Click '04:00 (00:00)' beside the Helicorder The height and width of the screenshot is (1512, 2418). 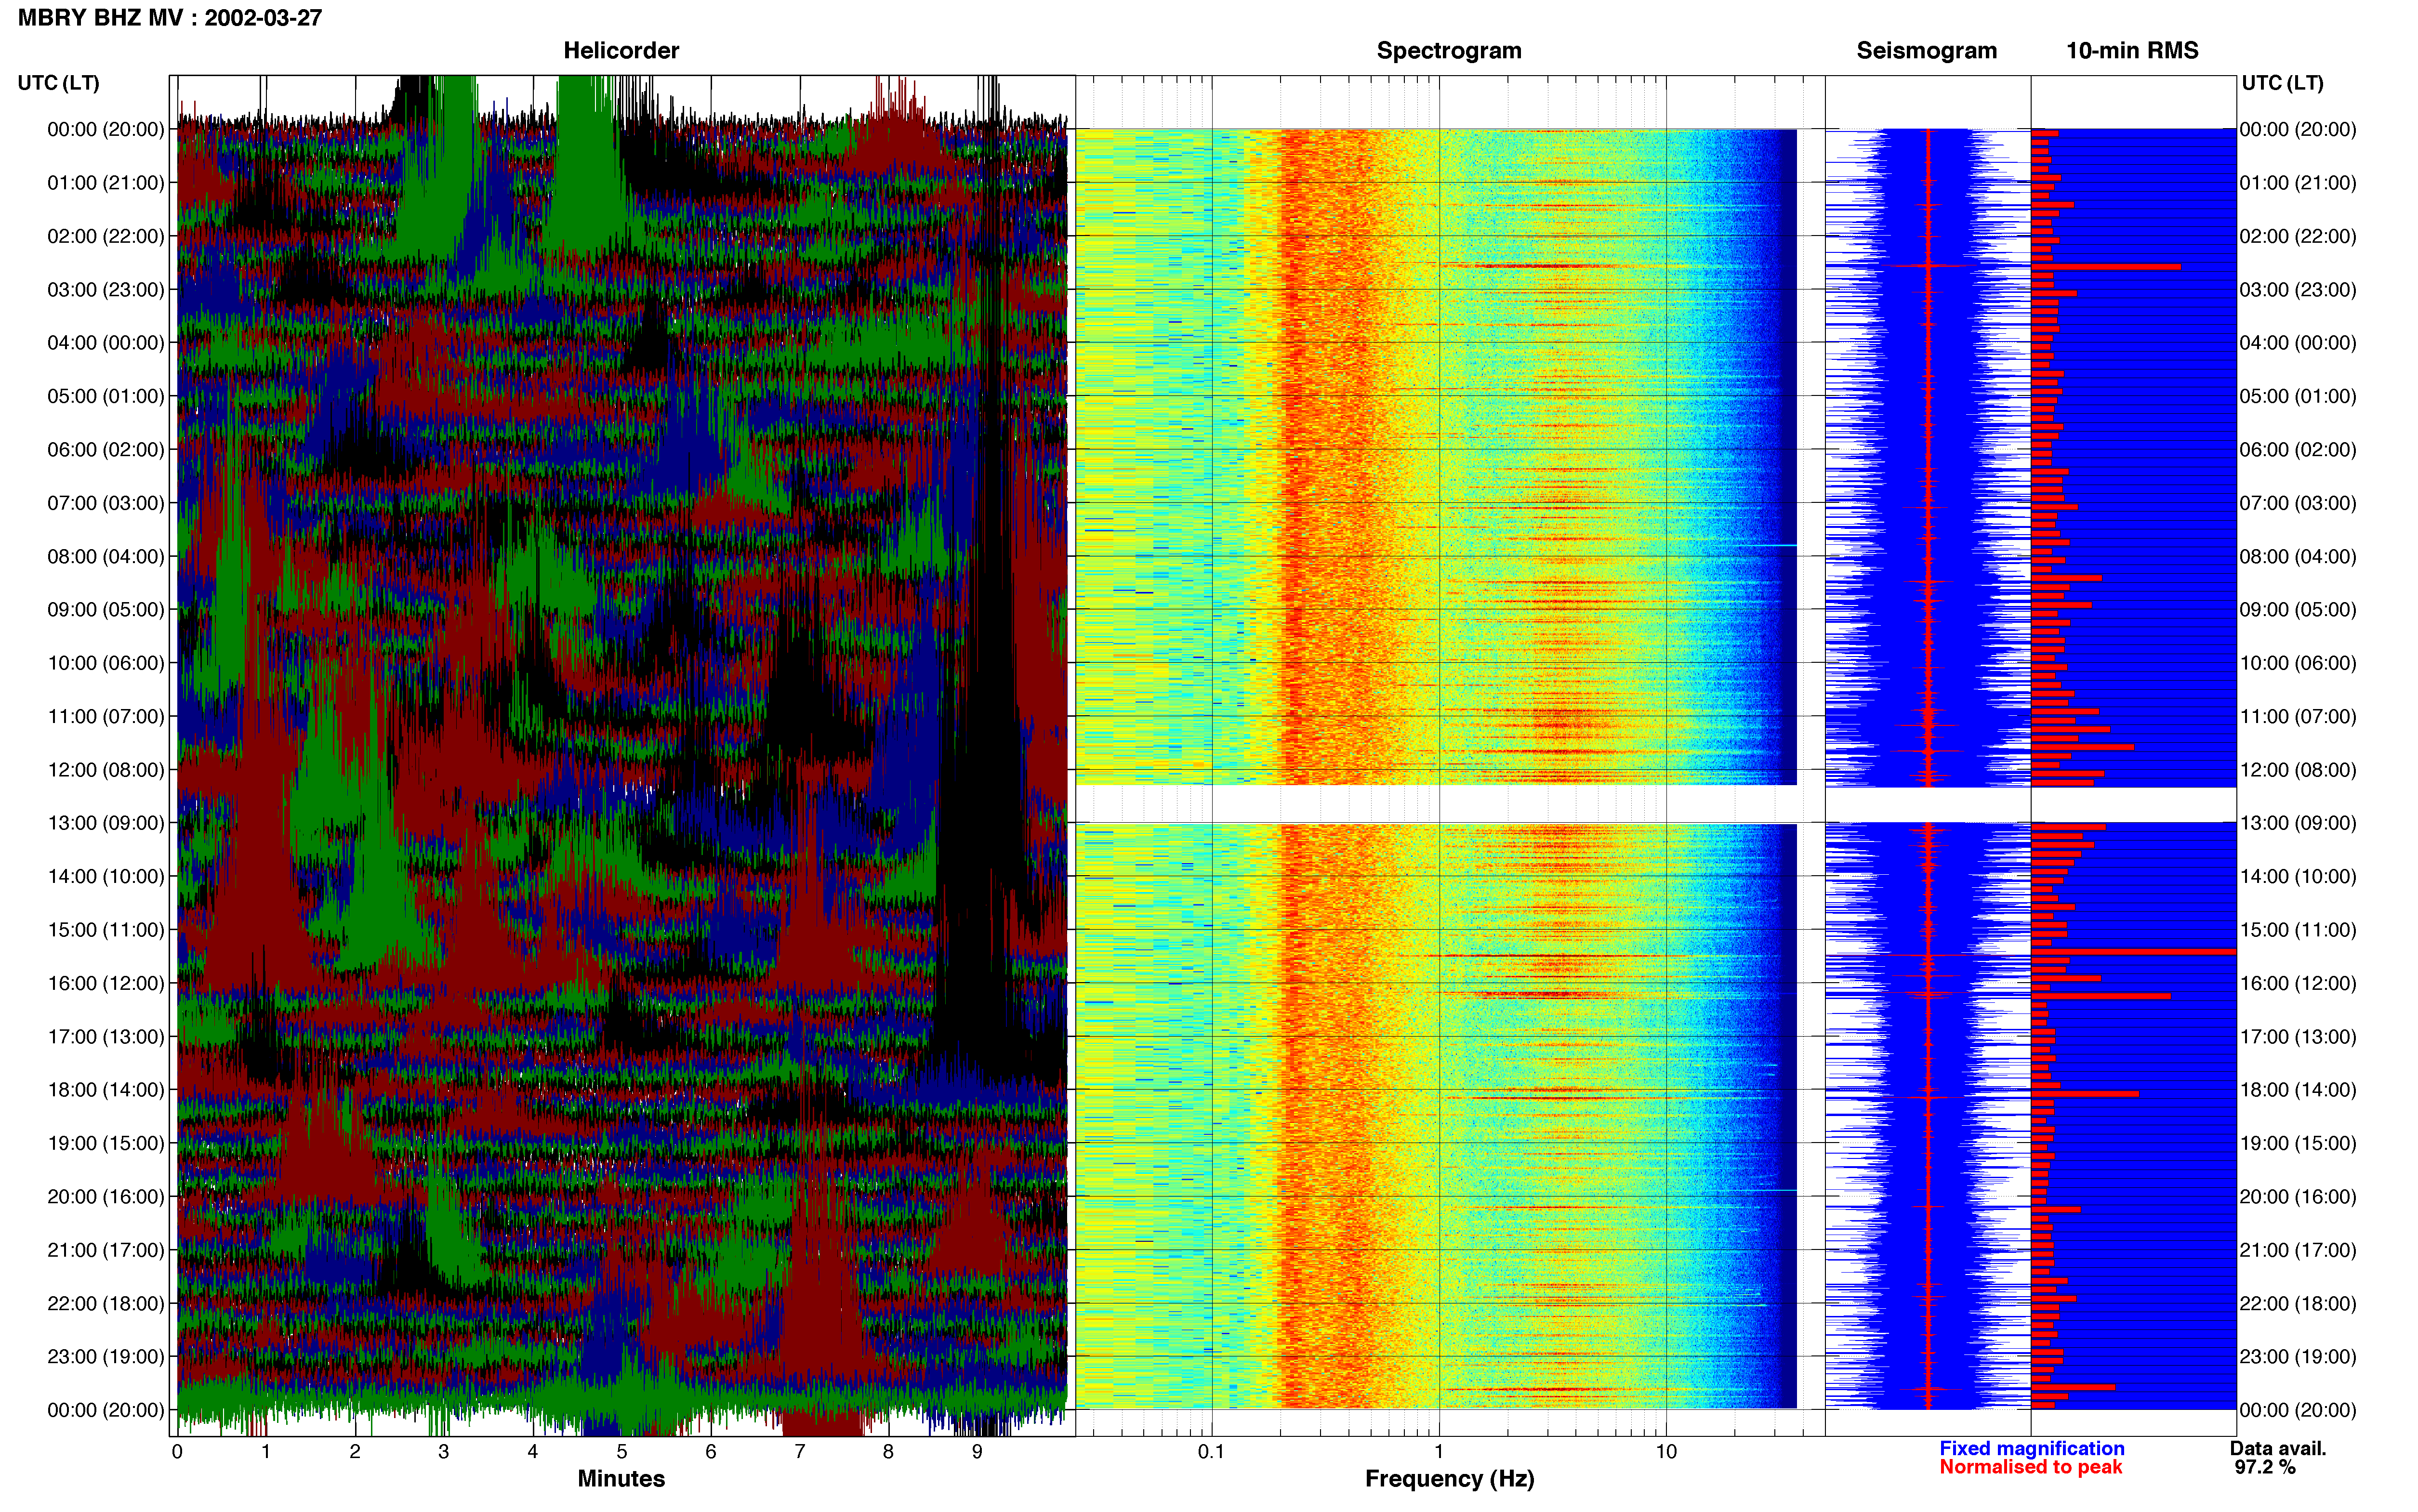pyautogui.click(x=106, y=343)
